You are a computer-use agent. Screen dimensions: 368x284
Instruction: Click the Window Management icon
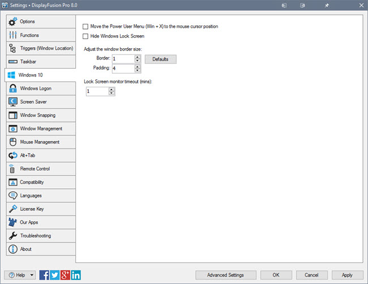click(x=13, y=129)
